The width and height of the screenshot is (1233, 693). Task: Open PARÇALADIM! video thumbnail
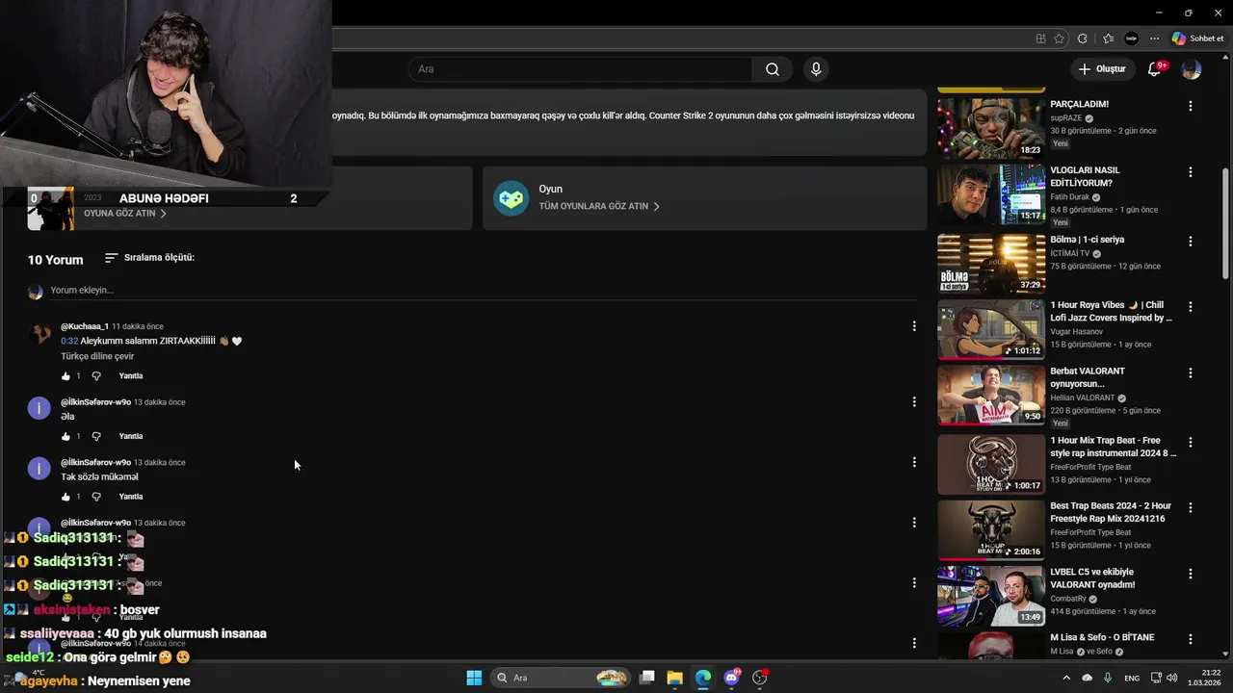pos(991,129)
